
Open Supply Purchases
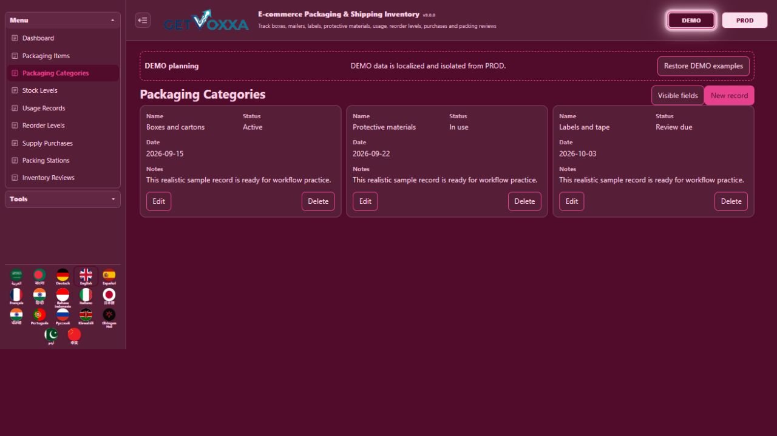pyautogui.click(x=63, y=143)
